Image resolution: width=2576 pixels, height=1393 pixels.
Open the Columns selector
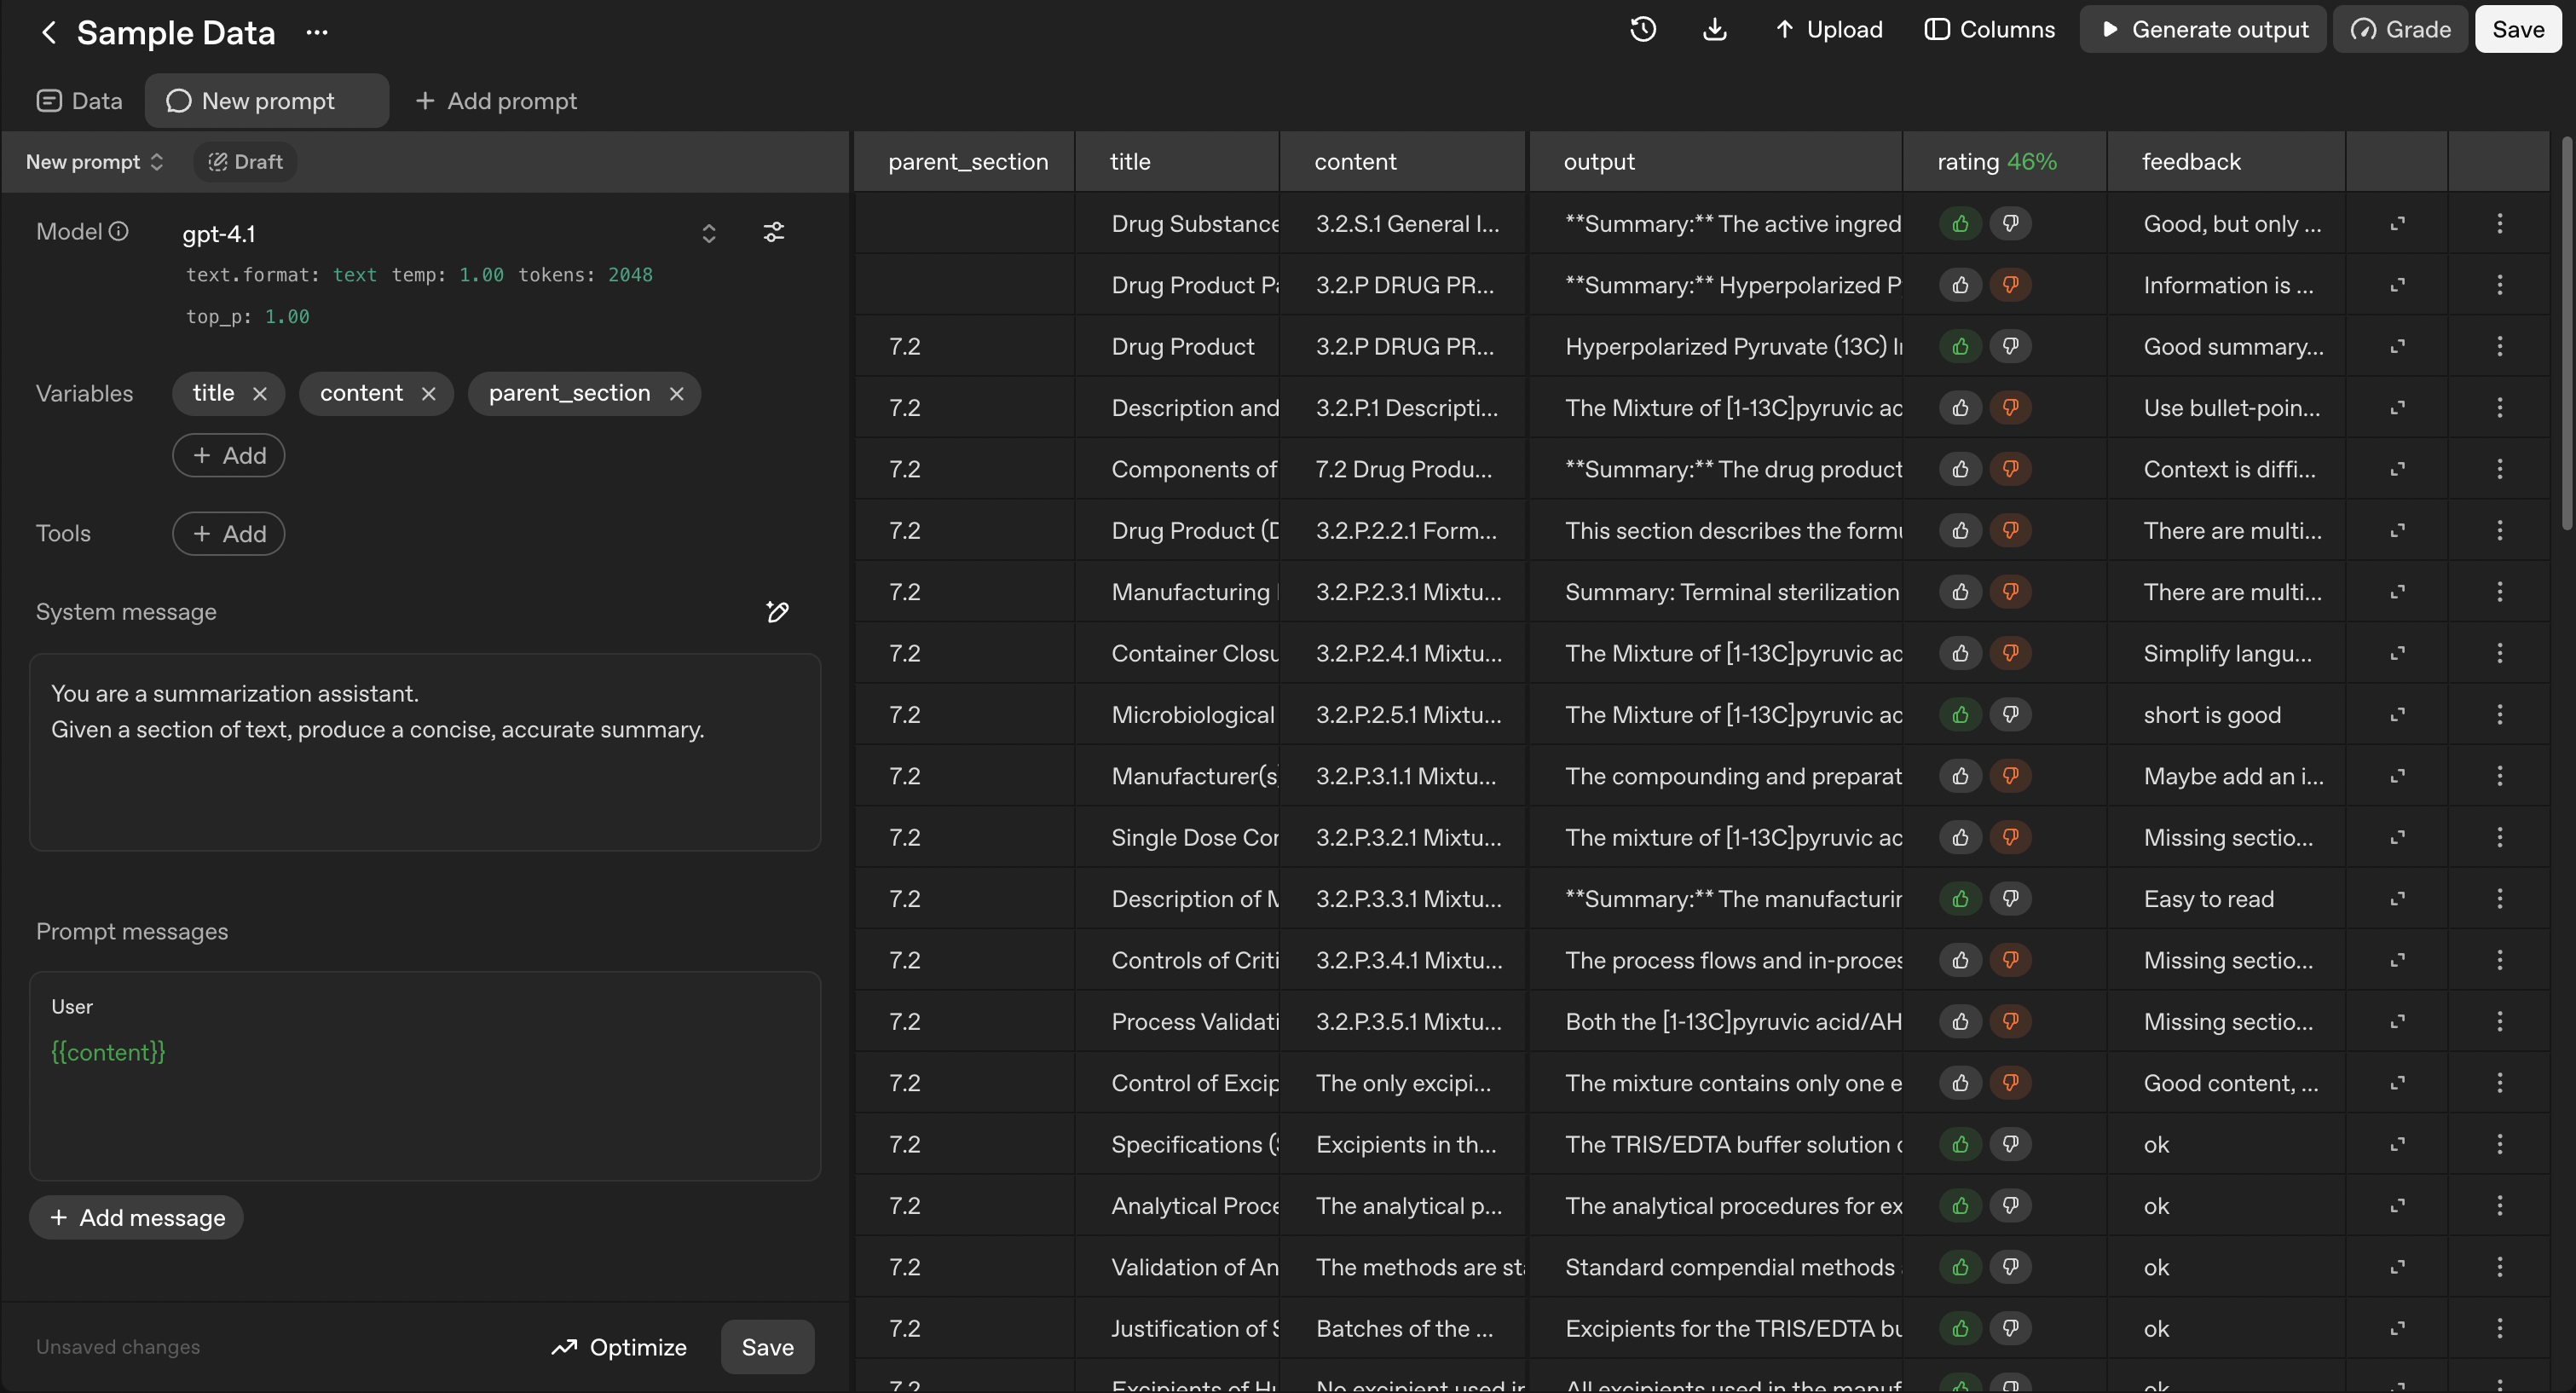click(x=1989, y=29)
